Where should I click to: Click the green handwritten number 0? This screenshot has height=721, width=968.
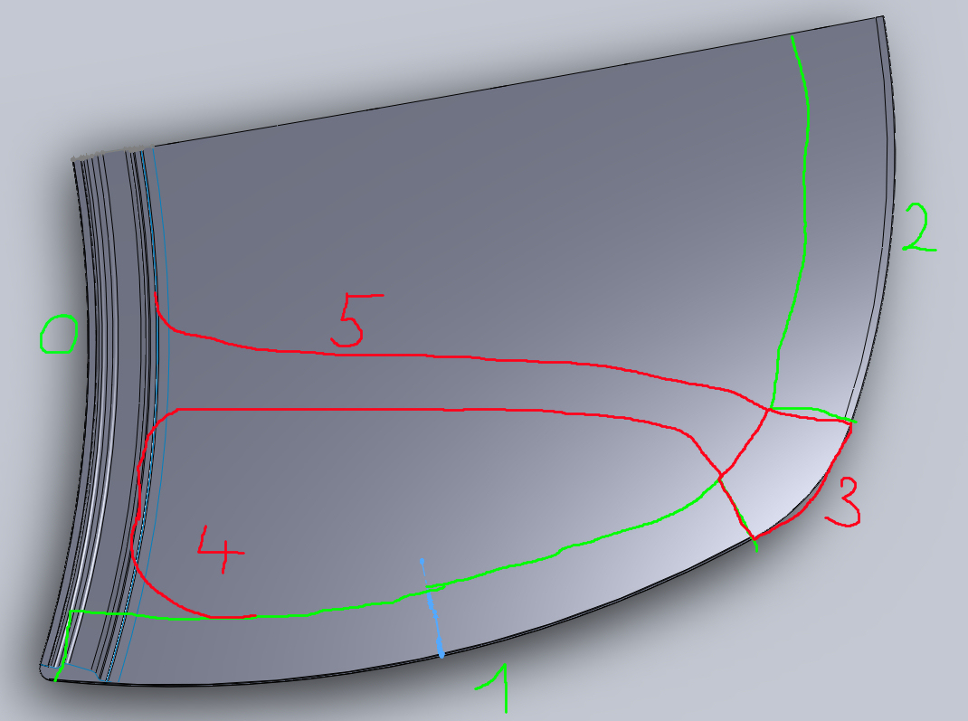point(59,334)
